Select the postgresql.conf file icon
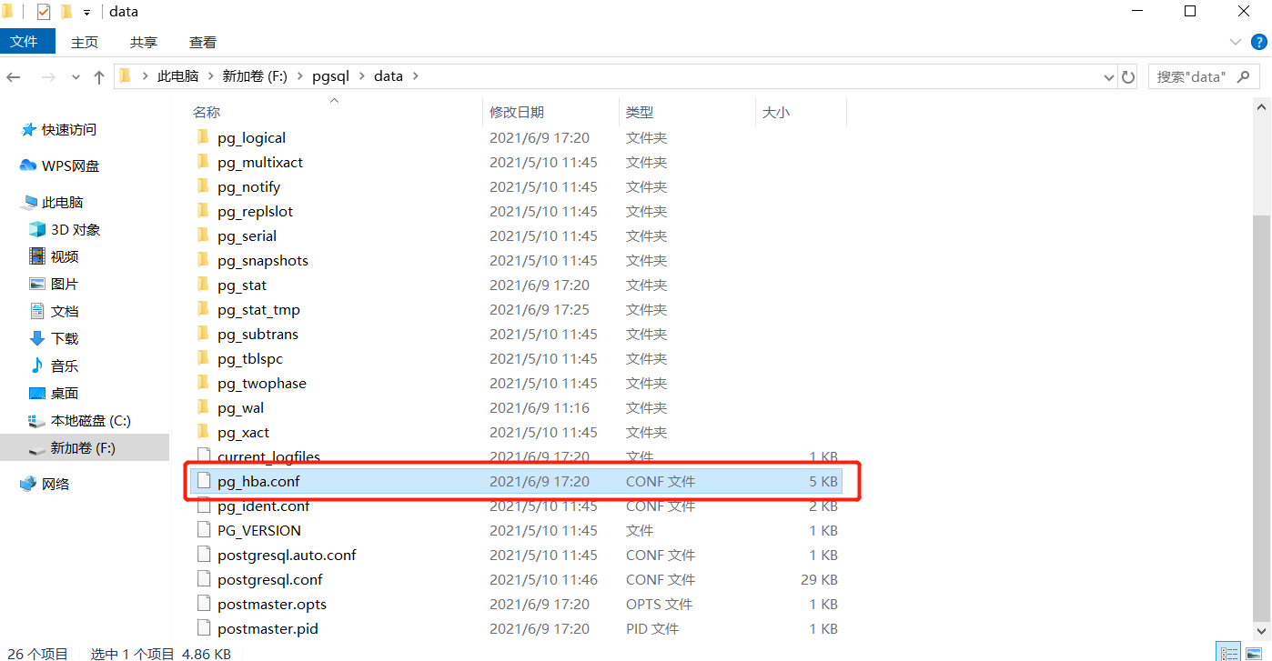This screenshot has width=1272, height=661. 204,579
